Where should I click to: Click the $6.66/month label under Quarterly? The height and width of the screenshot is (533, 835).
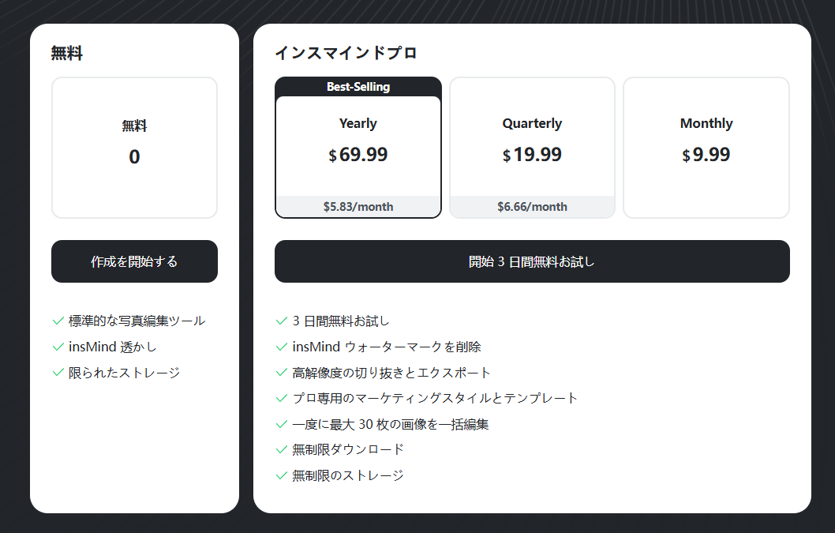coord(532,206)
